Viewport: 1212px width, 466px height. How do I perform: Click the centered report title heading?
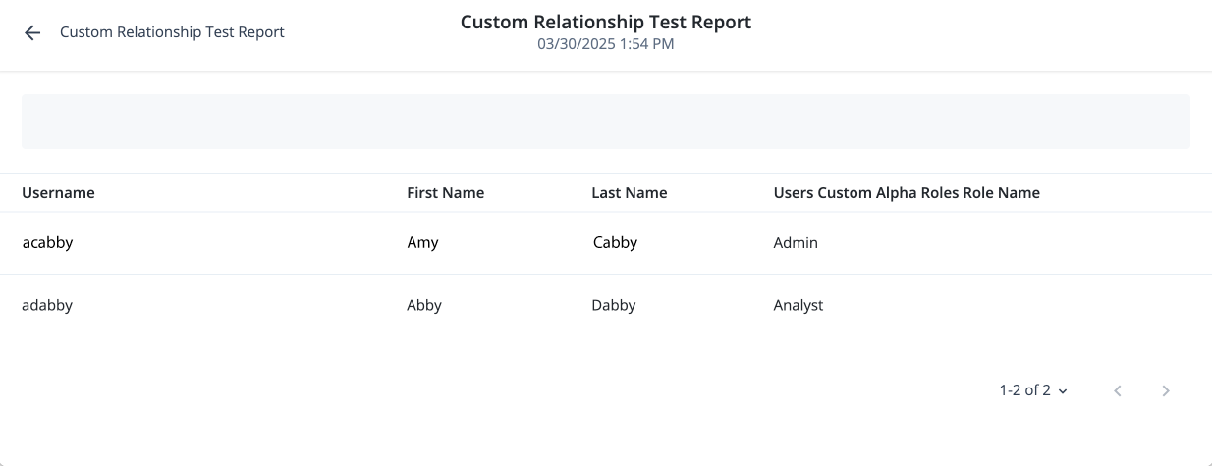coord(605,22)
